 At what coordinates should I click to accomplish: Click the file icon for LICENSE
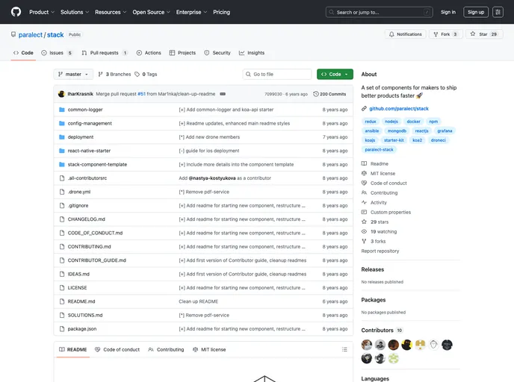pyautogui.click(x=61, y=288)
